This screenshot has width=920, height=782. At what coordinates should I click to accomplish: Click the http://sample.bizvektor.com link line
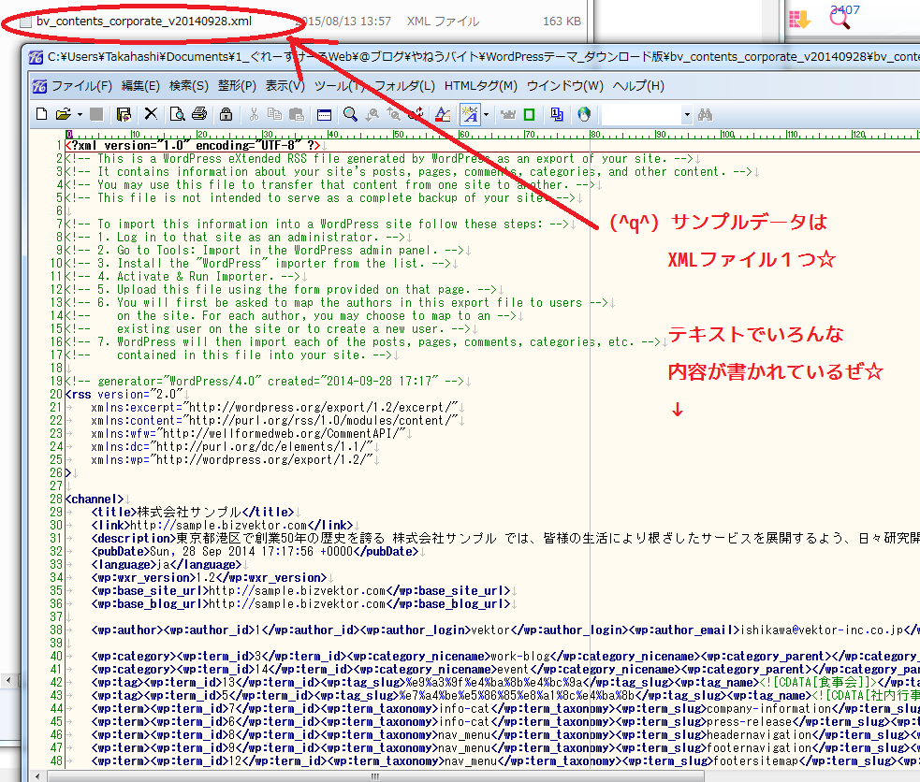tap(223, 526)
